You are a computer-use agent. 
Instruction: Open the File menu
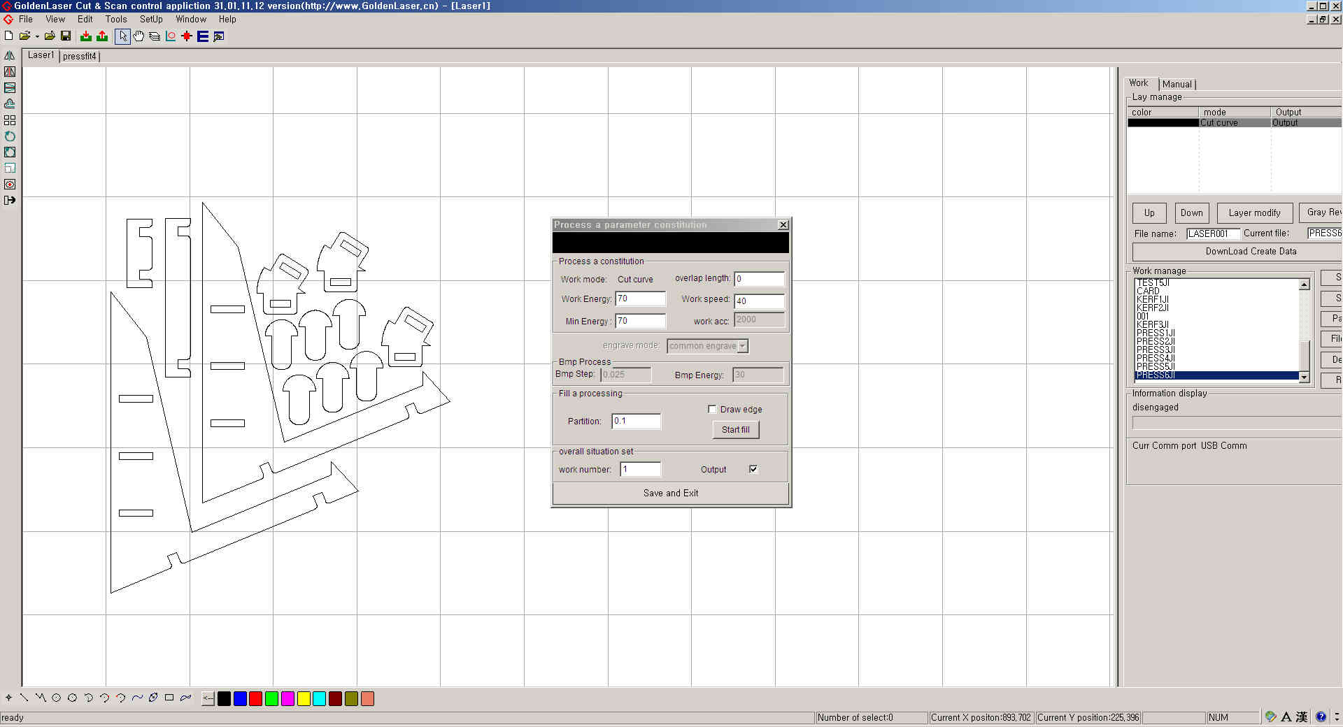(26, 19)
